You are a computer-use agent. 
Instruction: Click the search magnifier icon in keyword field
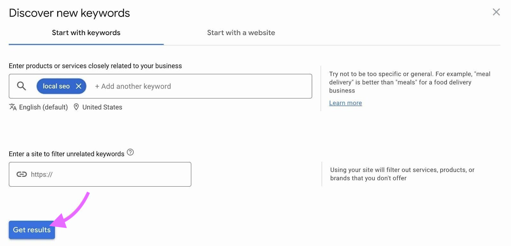pyautogui.click(x=21, y=86)
